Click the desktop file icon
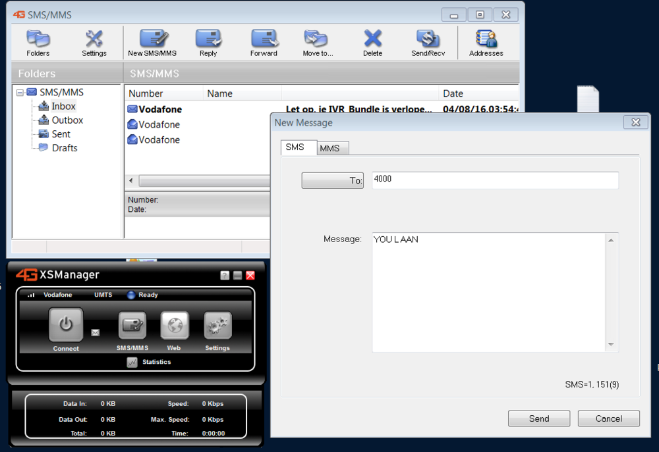The width and height of the screenshot is (659, 452). coord(588,99)
